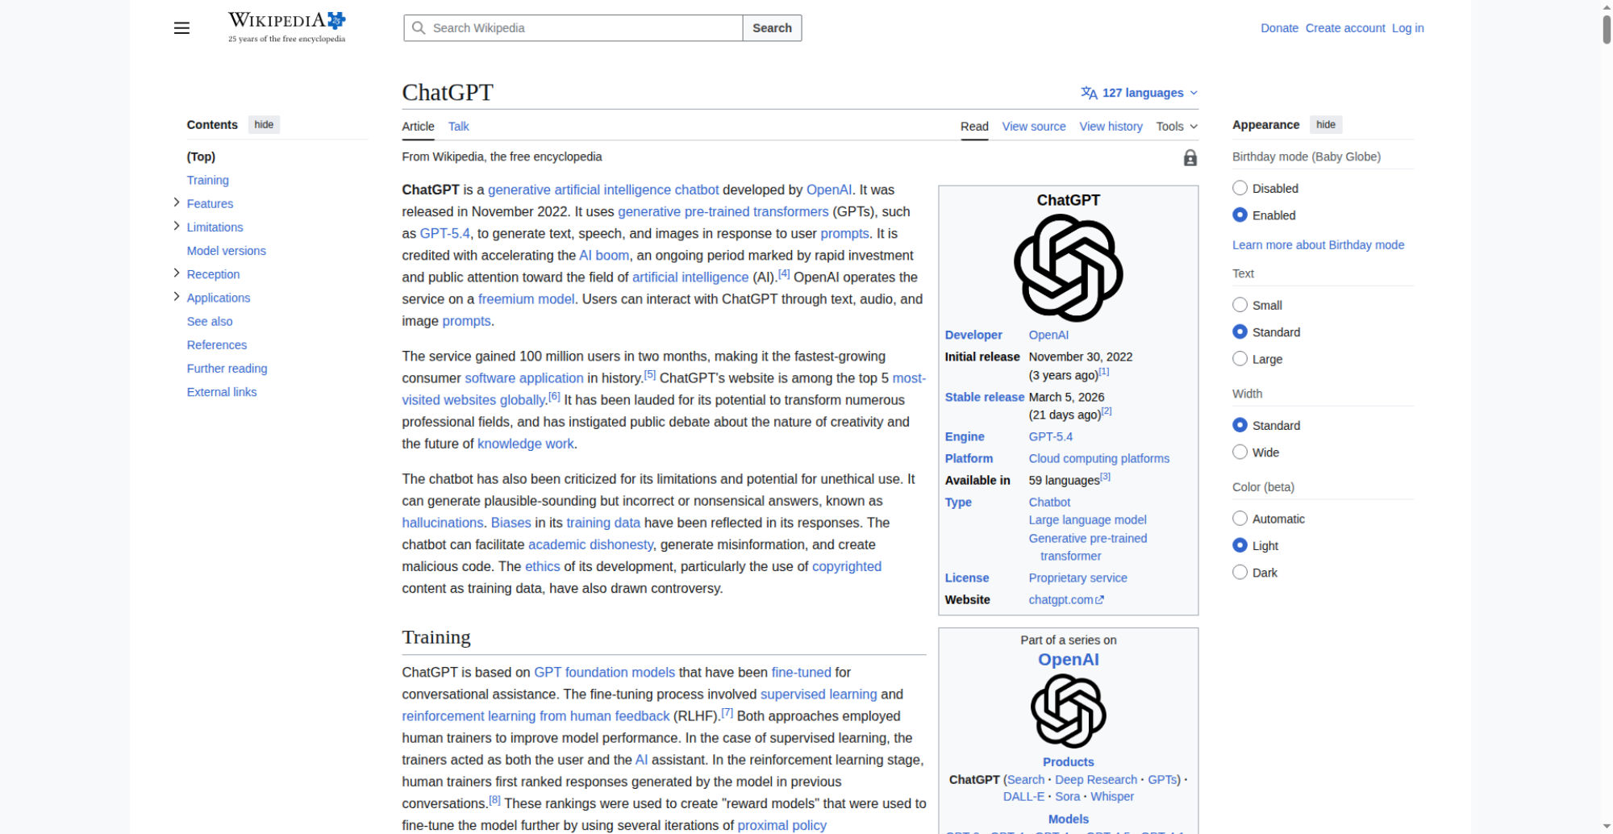Choose Dark color theme
Viewport: 1613px width, 834px height.
point(1240,573)
